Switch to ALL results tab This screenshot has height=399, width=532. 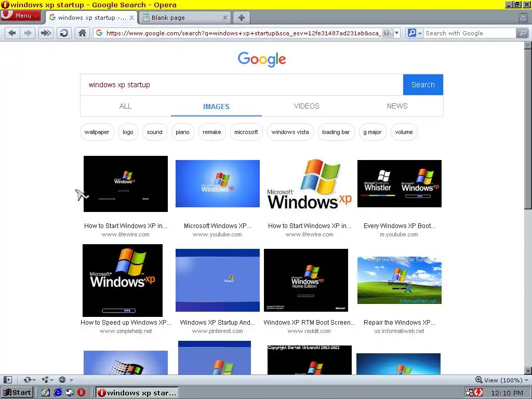pyautogui.click(x=125, y=106)
